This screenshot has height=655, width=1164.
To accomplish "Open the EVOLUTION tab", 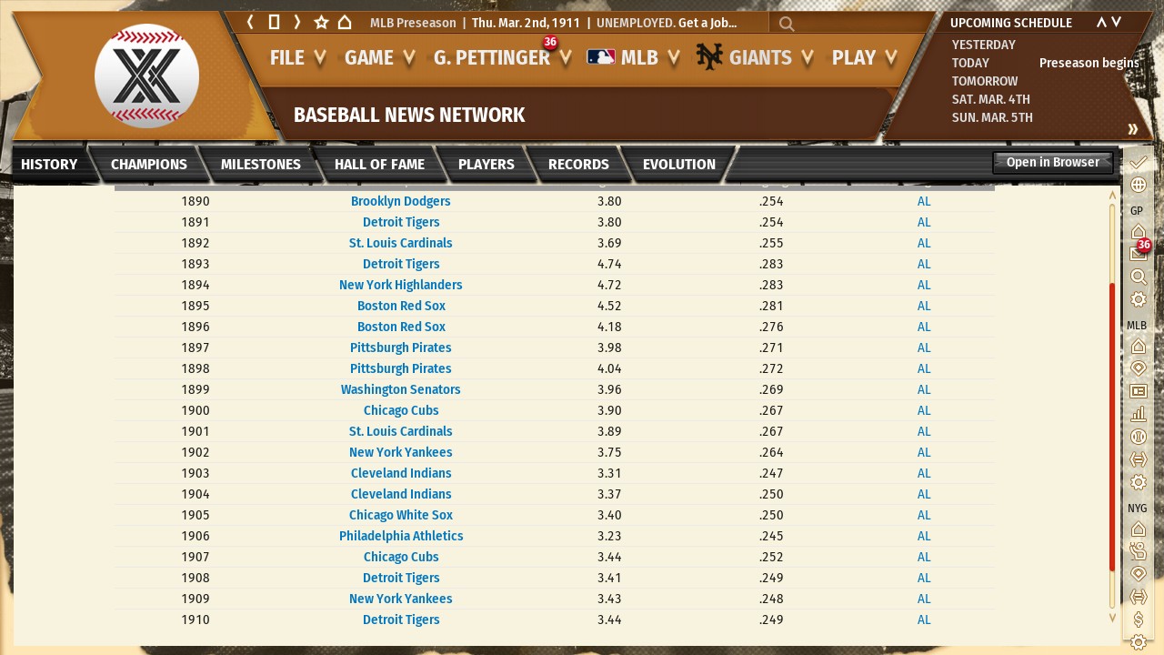I will (678, 165).
